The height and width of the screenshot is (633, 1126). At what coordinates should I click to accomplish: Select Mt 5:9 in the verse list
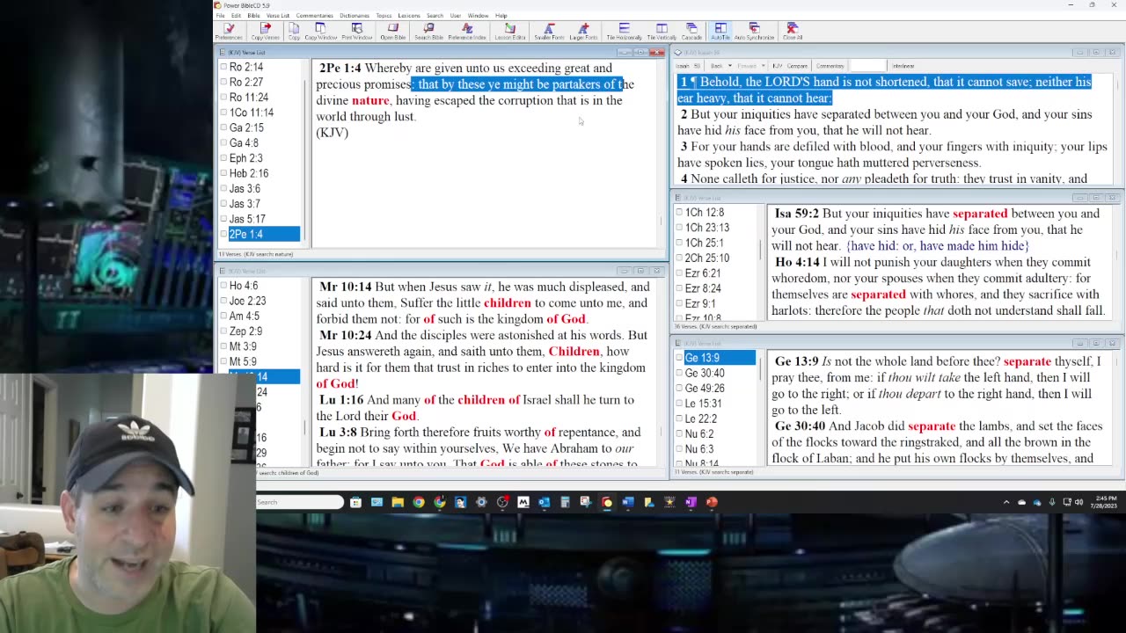[243, 361]
